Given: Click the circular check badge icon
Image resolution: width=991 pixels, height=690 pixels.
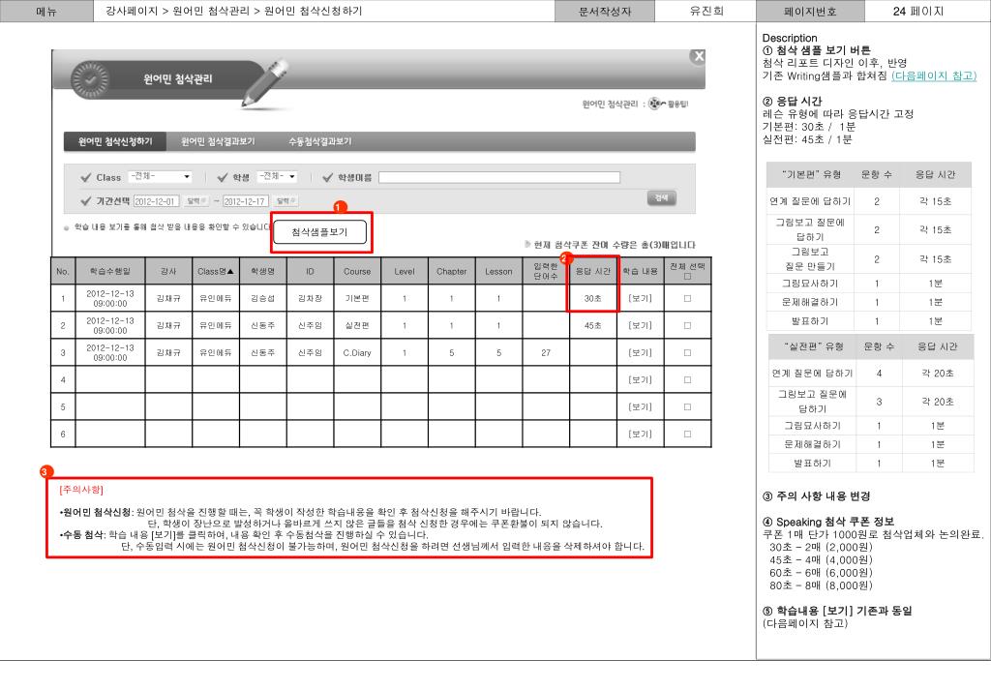Looking at the screenshot, I should click(x=90, y=79).
